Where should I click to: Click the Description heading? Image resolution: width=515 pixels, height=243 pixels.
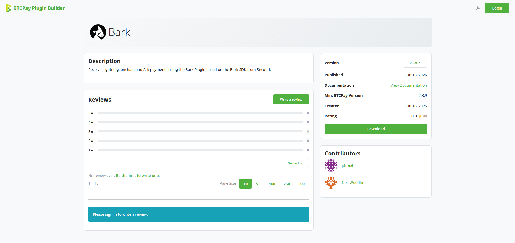pyautogui.click(x=104, y=61)
